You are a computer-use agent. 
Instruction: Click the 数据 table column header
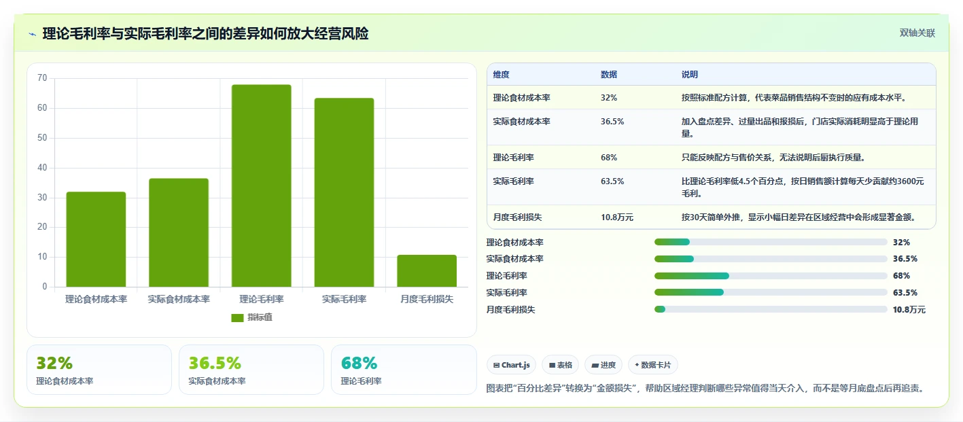click(x=609, y=75)
